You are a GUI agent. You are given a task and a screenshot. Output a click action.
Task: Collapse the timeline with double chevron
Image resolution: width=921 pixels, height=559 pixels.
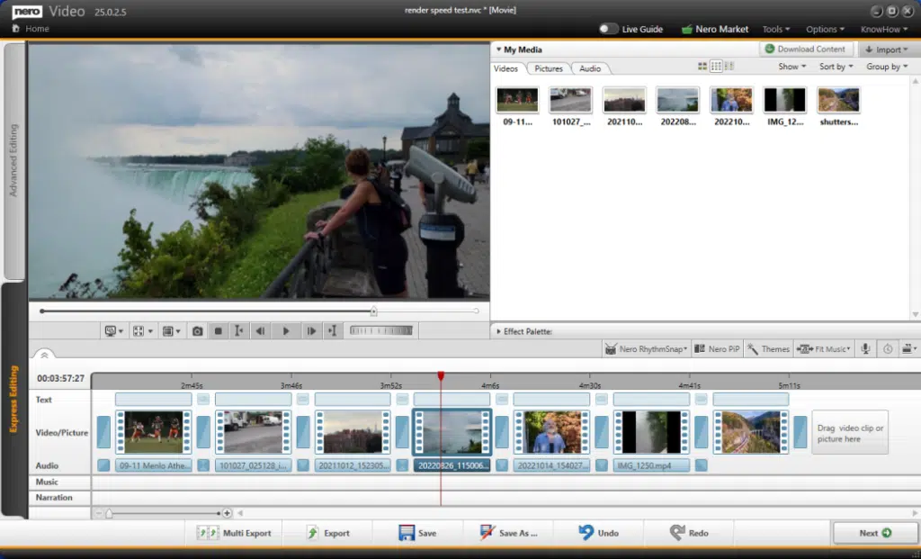click(x=44, y=355)
